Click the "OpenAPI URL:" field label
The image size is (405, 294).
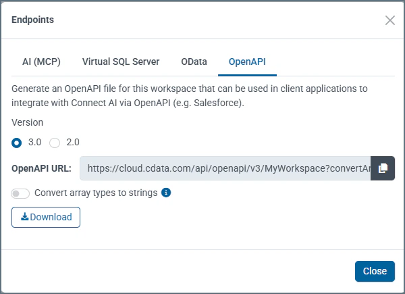pos(42,168)
